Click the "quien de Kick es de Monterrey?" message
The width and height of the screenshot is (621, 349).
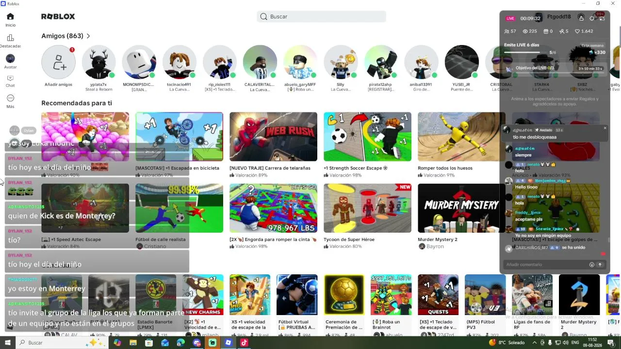[x=62, y=216]
